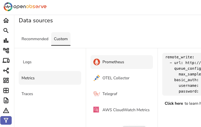
Task: Choose AWS CloudWatch Metrics source
Action: coord(126,110)
